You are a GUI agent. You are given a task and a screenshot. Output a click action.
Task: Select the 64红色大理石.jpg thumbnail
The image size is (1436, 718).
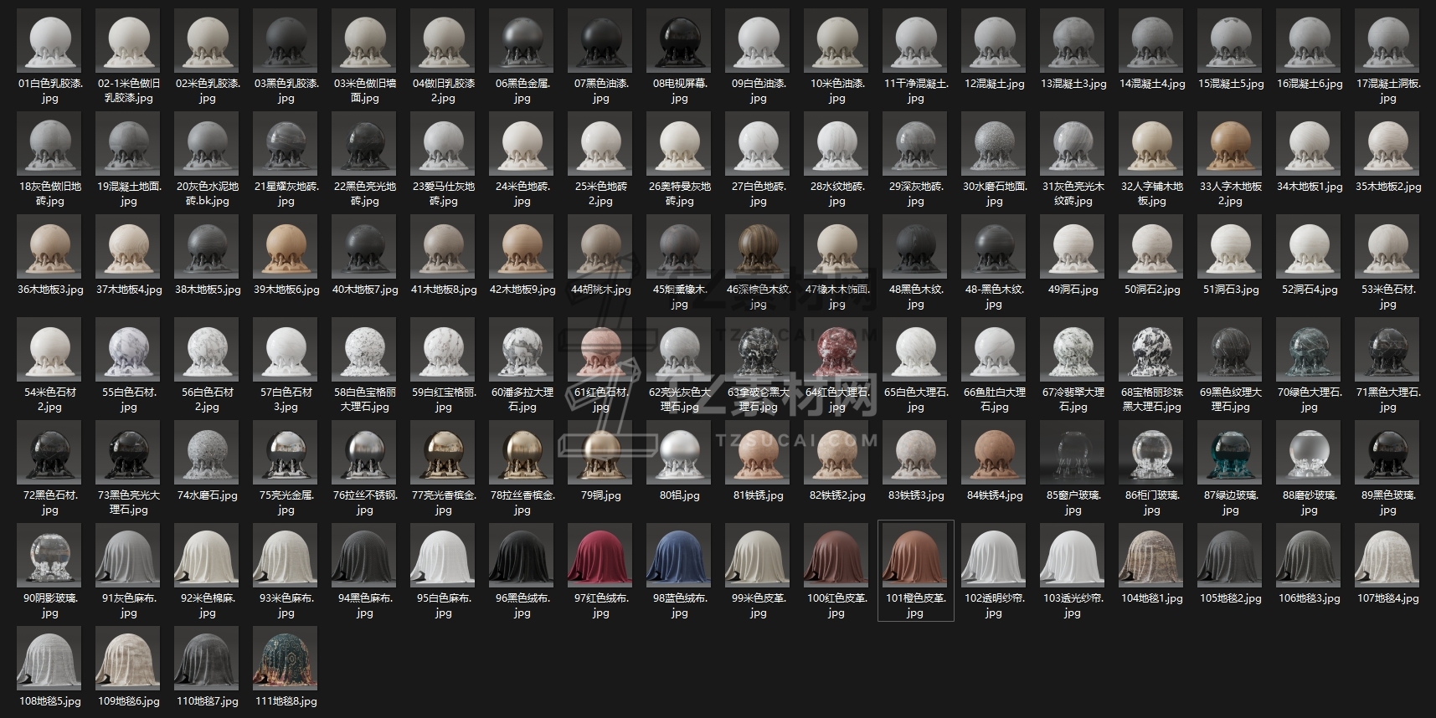coord(836,350)
